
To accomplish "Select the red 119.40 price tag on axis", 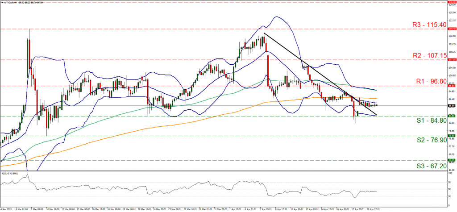I will (x=452, y=29).
